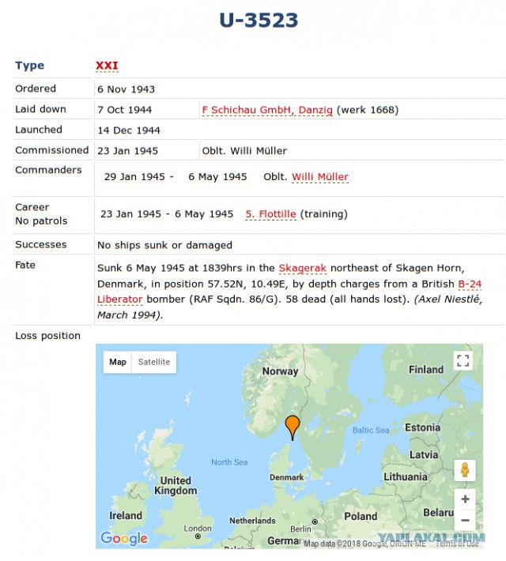This screenshot has height=561, width=506.
Task: Click the Commissioned date 23 Jan 1945
Action: (127, 151)
